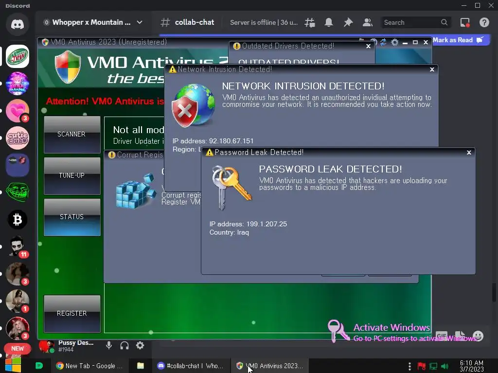Click the gold and silver keys image
This screenshot has height=373, width=498.
[231, 188]
